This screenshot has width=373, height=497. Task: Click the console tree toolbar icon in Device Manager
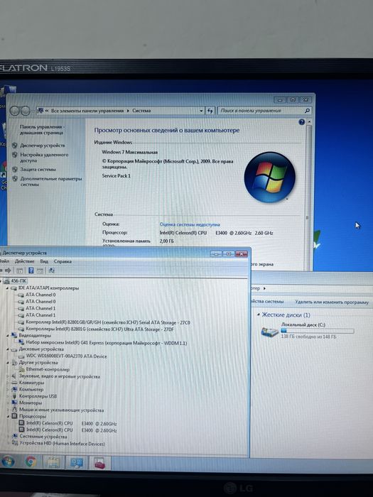pyautogui.click(x=20, y=271)
